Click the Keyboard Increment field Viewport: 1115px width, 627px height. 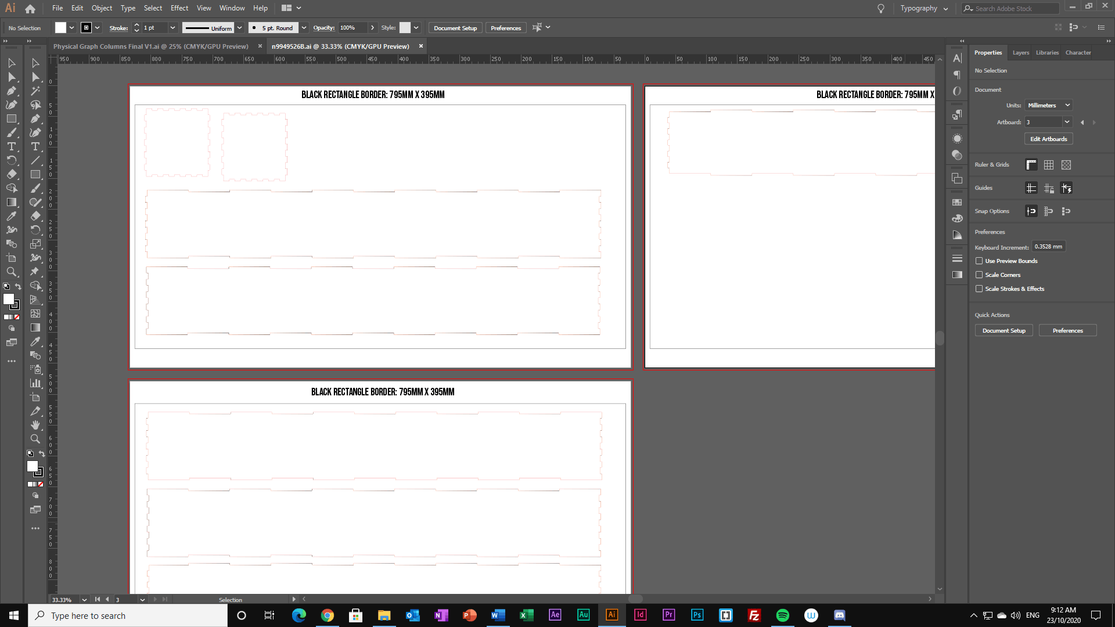click(1048, 247)
